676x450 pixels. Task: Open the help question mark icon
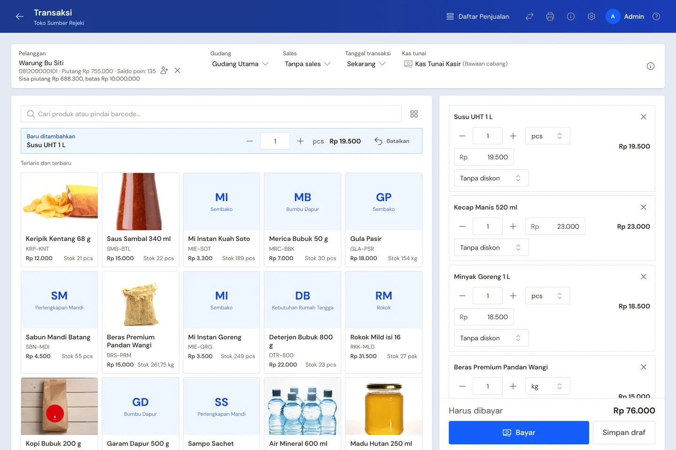tap(656, 16)
